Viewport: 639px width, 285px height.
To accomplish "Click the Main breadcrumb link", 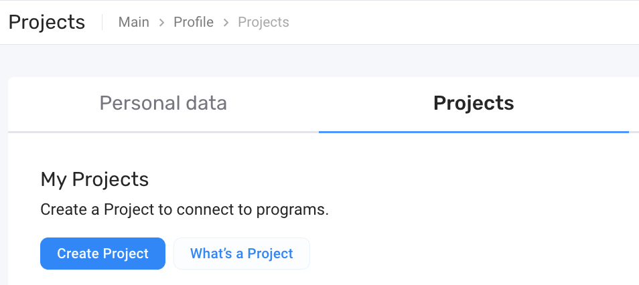I will point(133,22).
